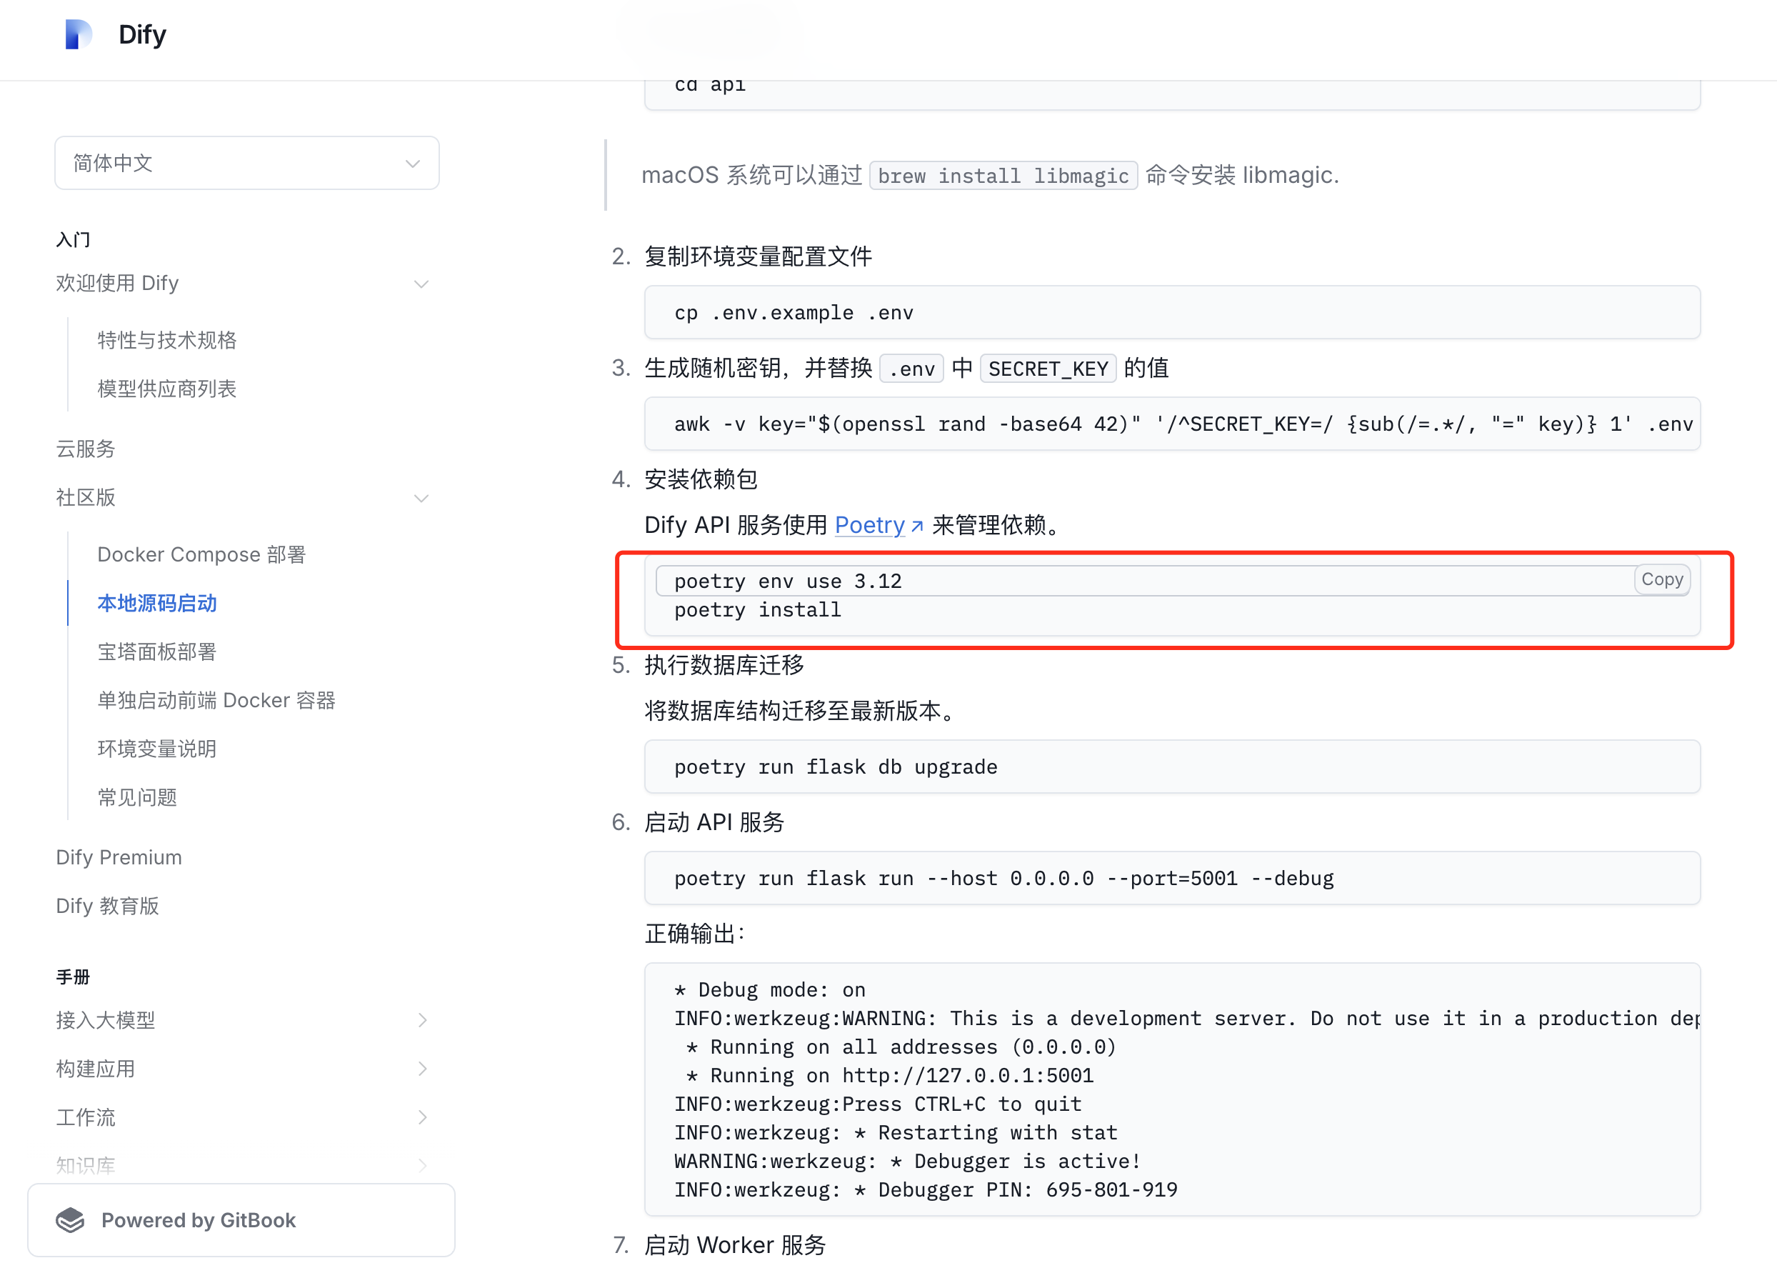Viewport: 1777px width, 1263px height.
Task: Expand the 工作流 section arrow
Action: point(422,1117)
